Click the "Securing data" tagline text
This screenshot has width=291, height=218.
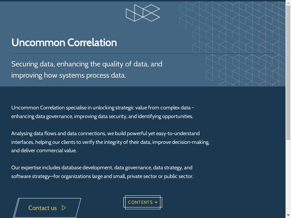[87, 64]
